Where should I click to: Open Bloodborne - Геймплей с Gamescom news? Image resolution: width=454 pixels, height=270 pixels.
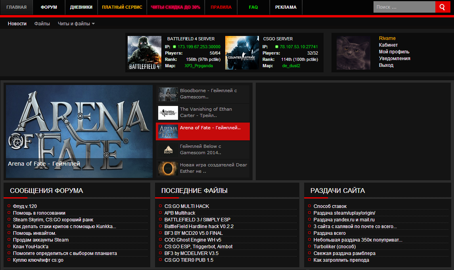209,94
